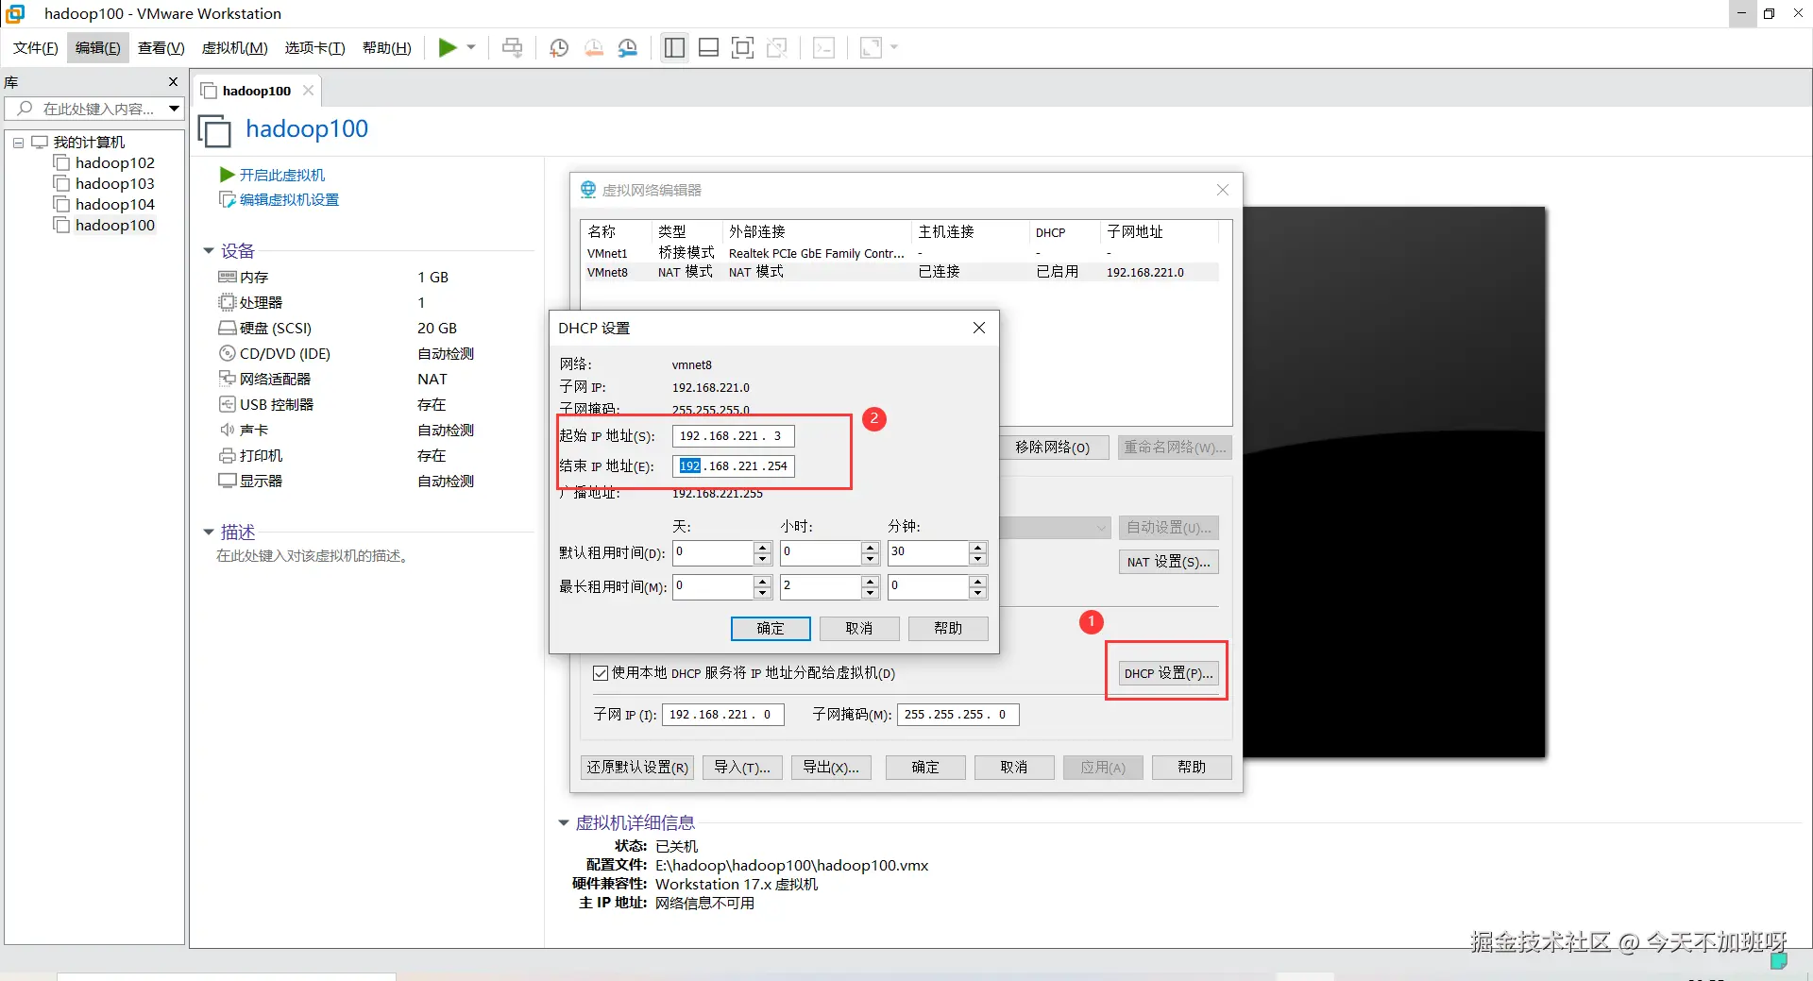
Task: Close the DHCP 设置 dialog
Action: click(979, 328)
